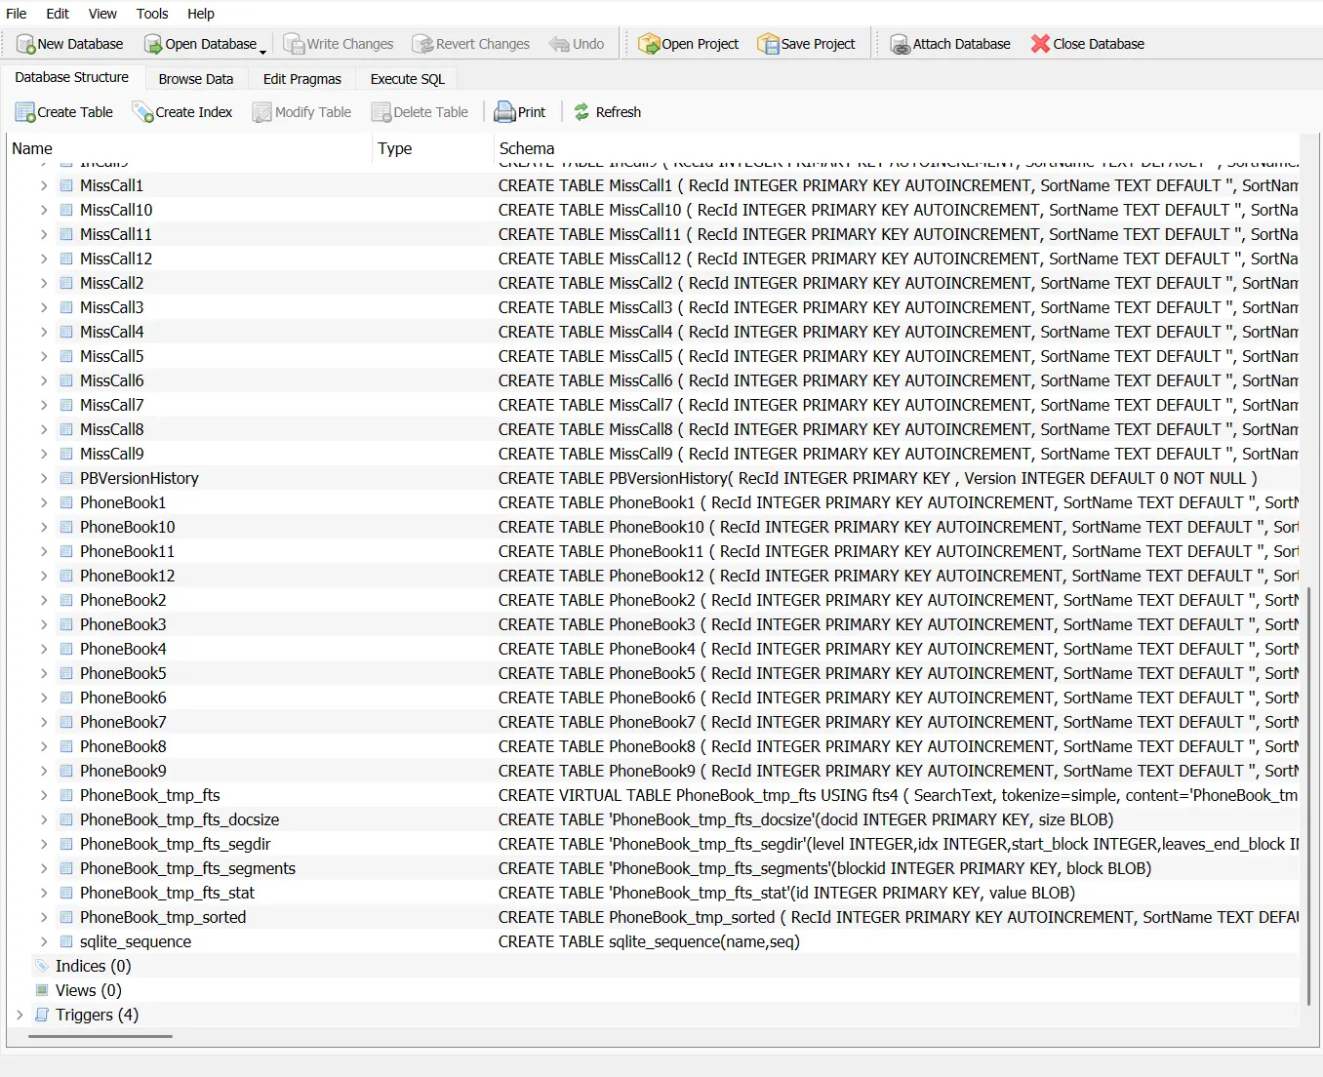Select the Indices (0) row
This screenshot has width=1323, height=1077.
[654, 966]
